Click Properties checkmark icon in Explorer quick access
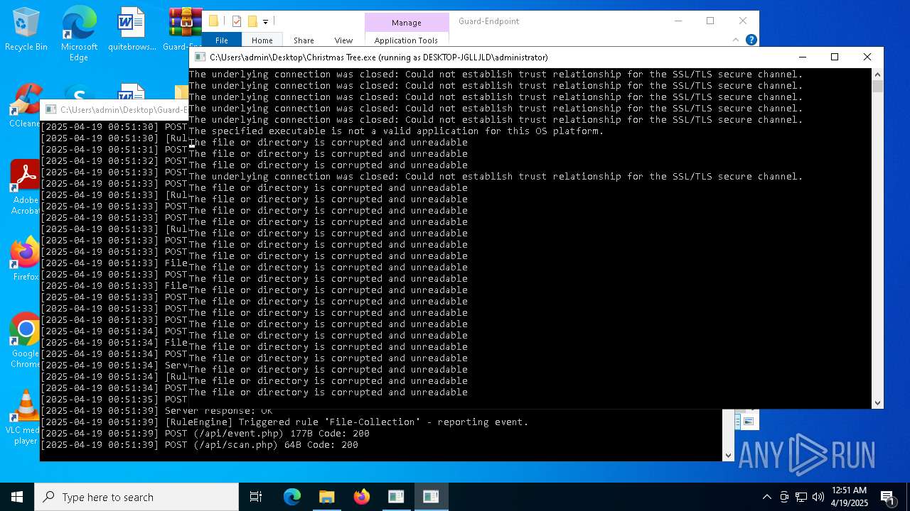910x511 pixels. click(237, 21)
